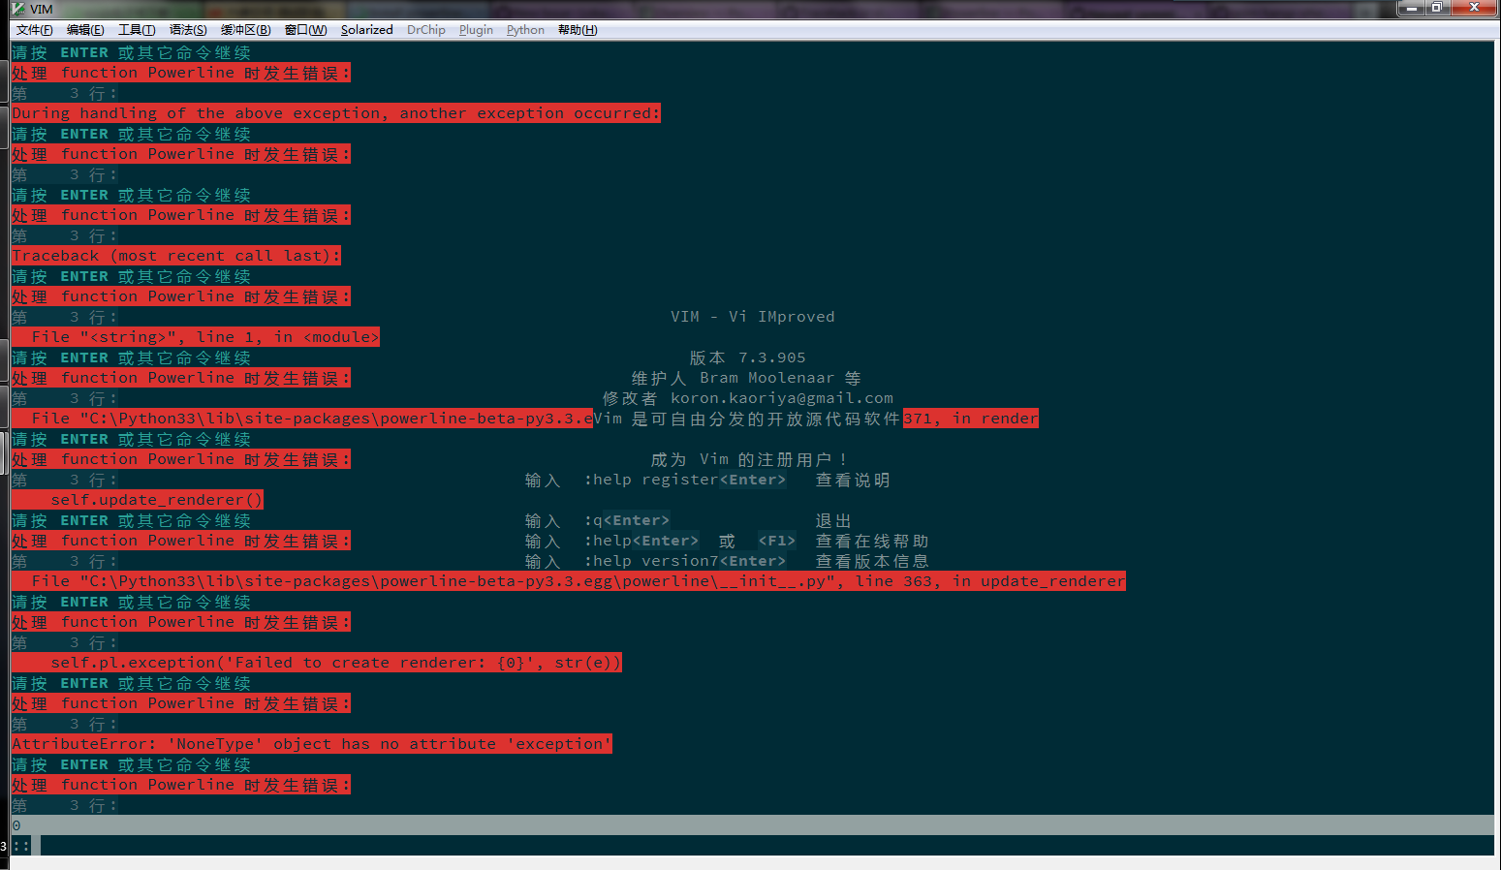Open the 语法(S) menu

pyautogui.click(x=188, y=30)
